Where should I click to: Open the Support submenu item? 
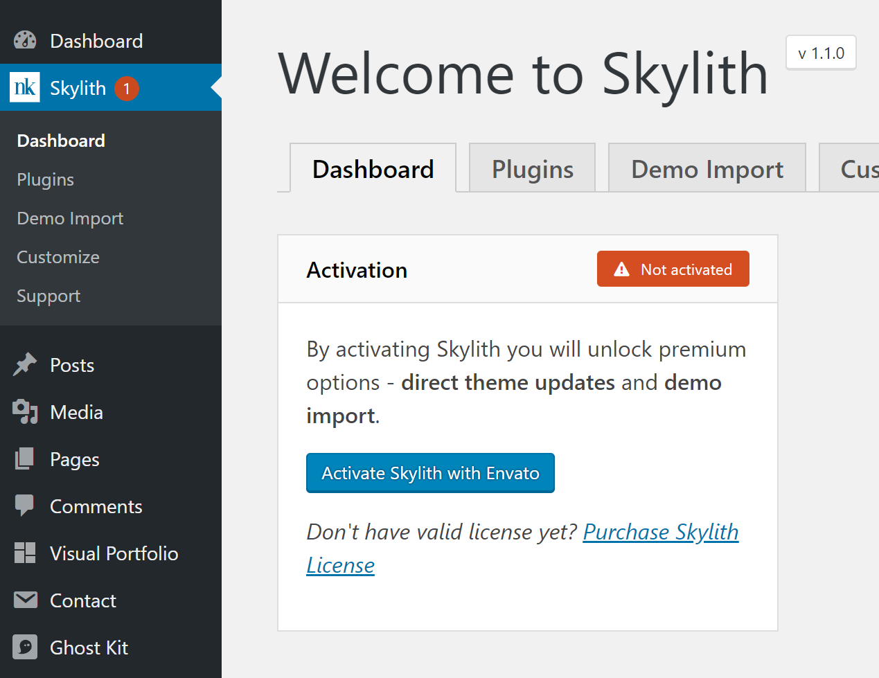48,296
